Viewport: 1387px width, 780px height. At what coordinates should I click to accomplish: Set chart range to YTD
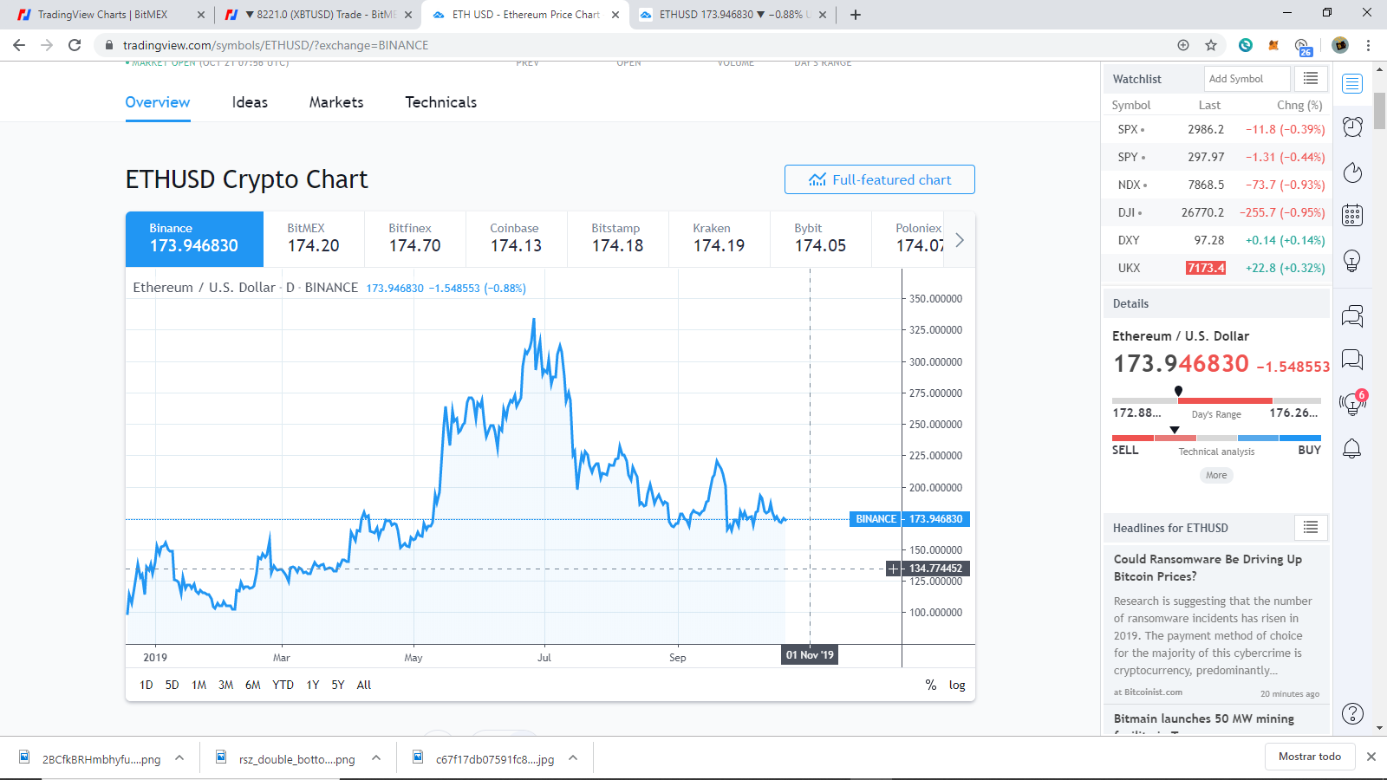coord(283,685)
